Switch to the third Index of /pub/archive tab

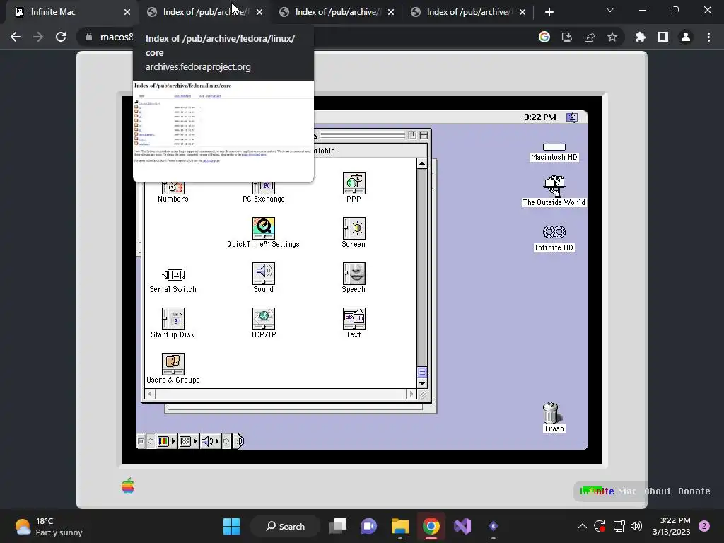(x=337, y=12)
